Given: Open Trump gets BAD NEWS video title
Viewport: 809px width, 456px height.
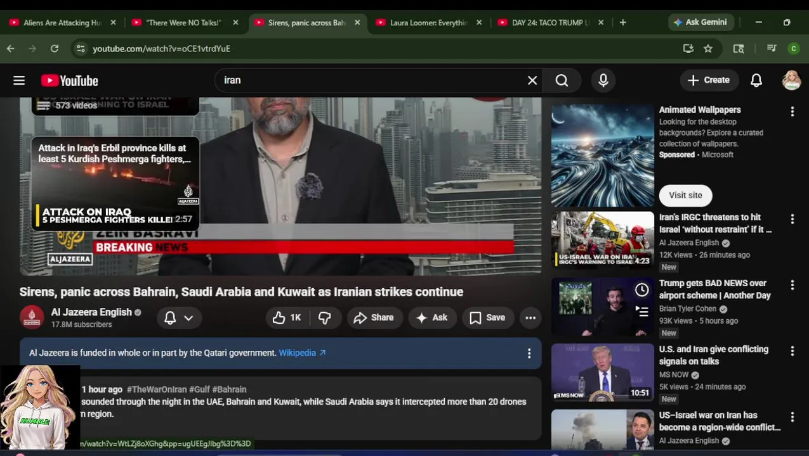Looking at the screenshot, I should point(714,289).
